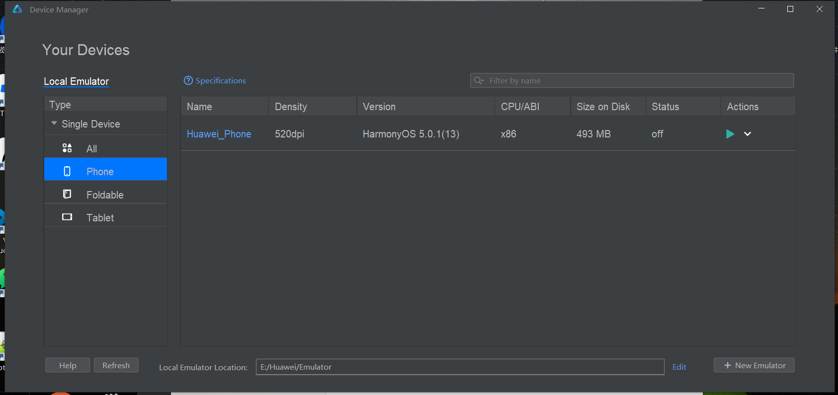Click the Actions column header
Viewport: 838px width, 395px height.
758,107
